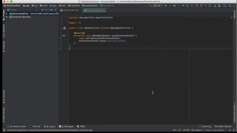This screenshot has height=133, width=237.
Task: Open the Messages bottom tab
Action: click(66, 126)
